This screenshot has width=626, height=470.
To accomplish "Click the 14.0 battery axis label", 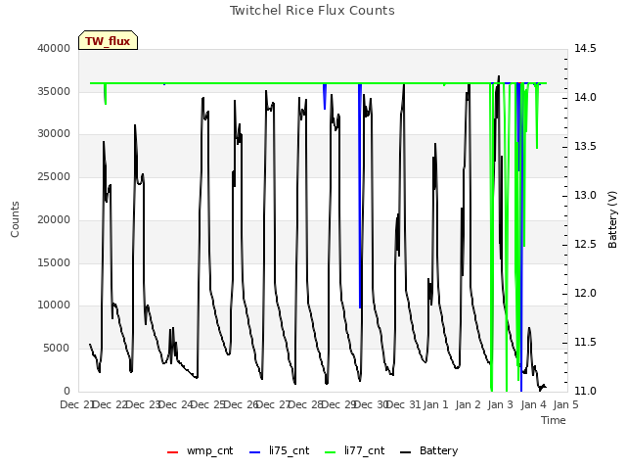I will (585, 98).
